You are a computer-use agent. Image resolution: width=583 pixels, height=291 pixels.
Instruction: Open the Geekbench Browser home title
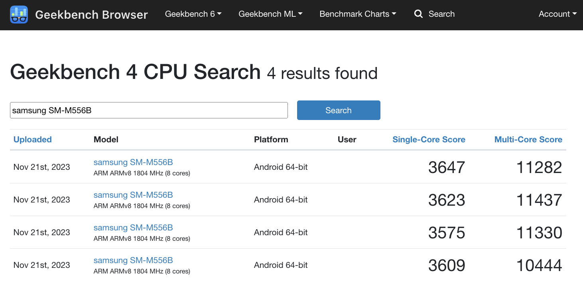tap(91, 15)
